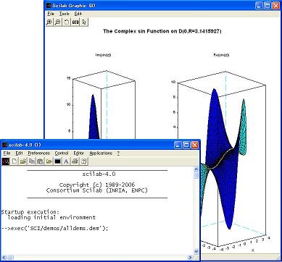Open the Preferences menu in scilab console
The height and width of the screenshot is (262, 282).
click(x=38, y=153)
